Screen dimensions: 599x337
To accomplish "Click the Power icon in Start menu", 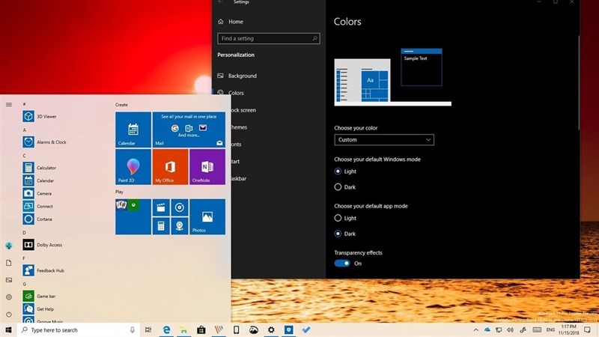I will (9, 315).
